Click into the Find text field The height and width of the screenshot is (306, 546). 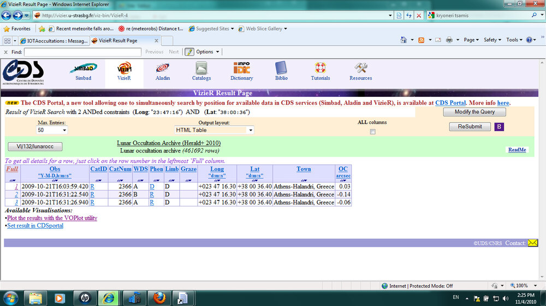coord(82,52)
